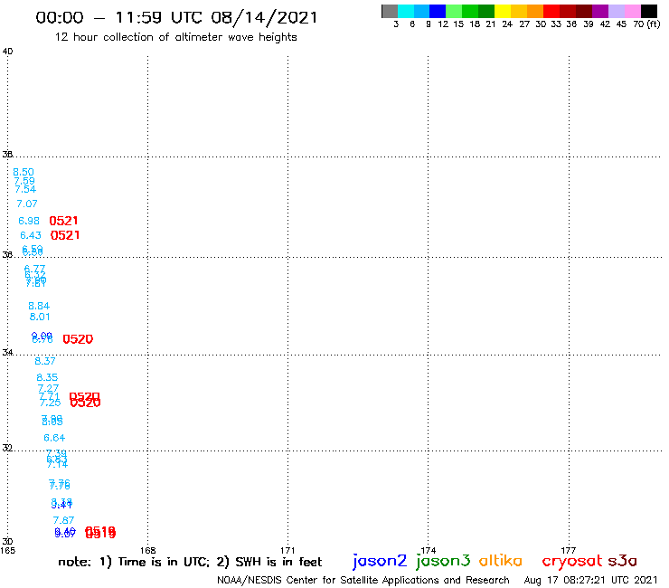Pick the black swatch at the scale's end
The image size is (669, 588).
[x=649, y=11]
